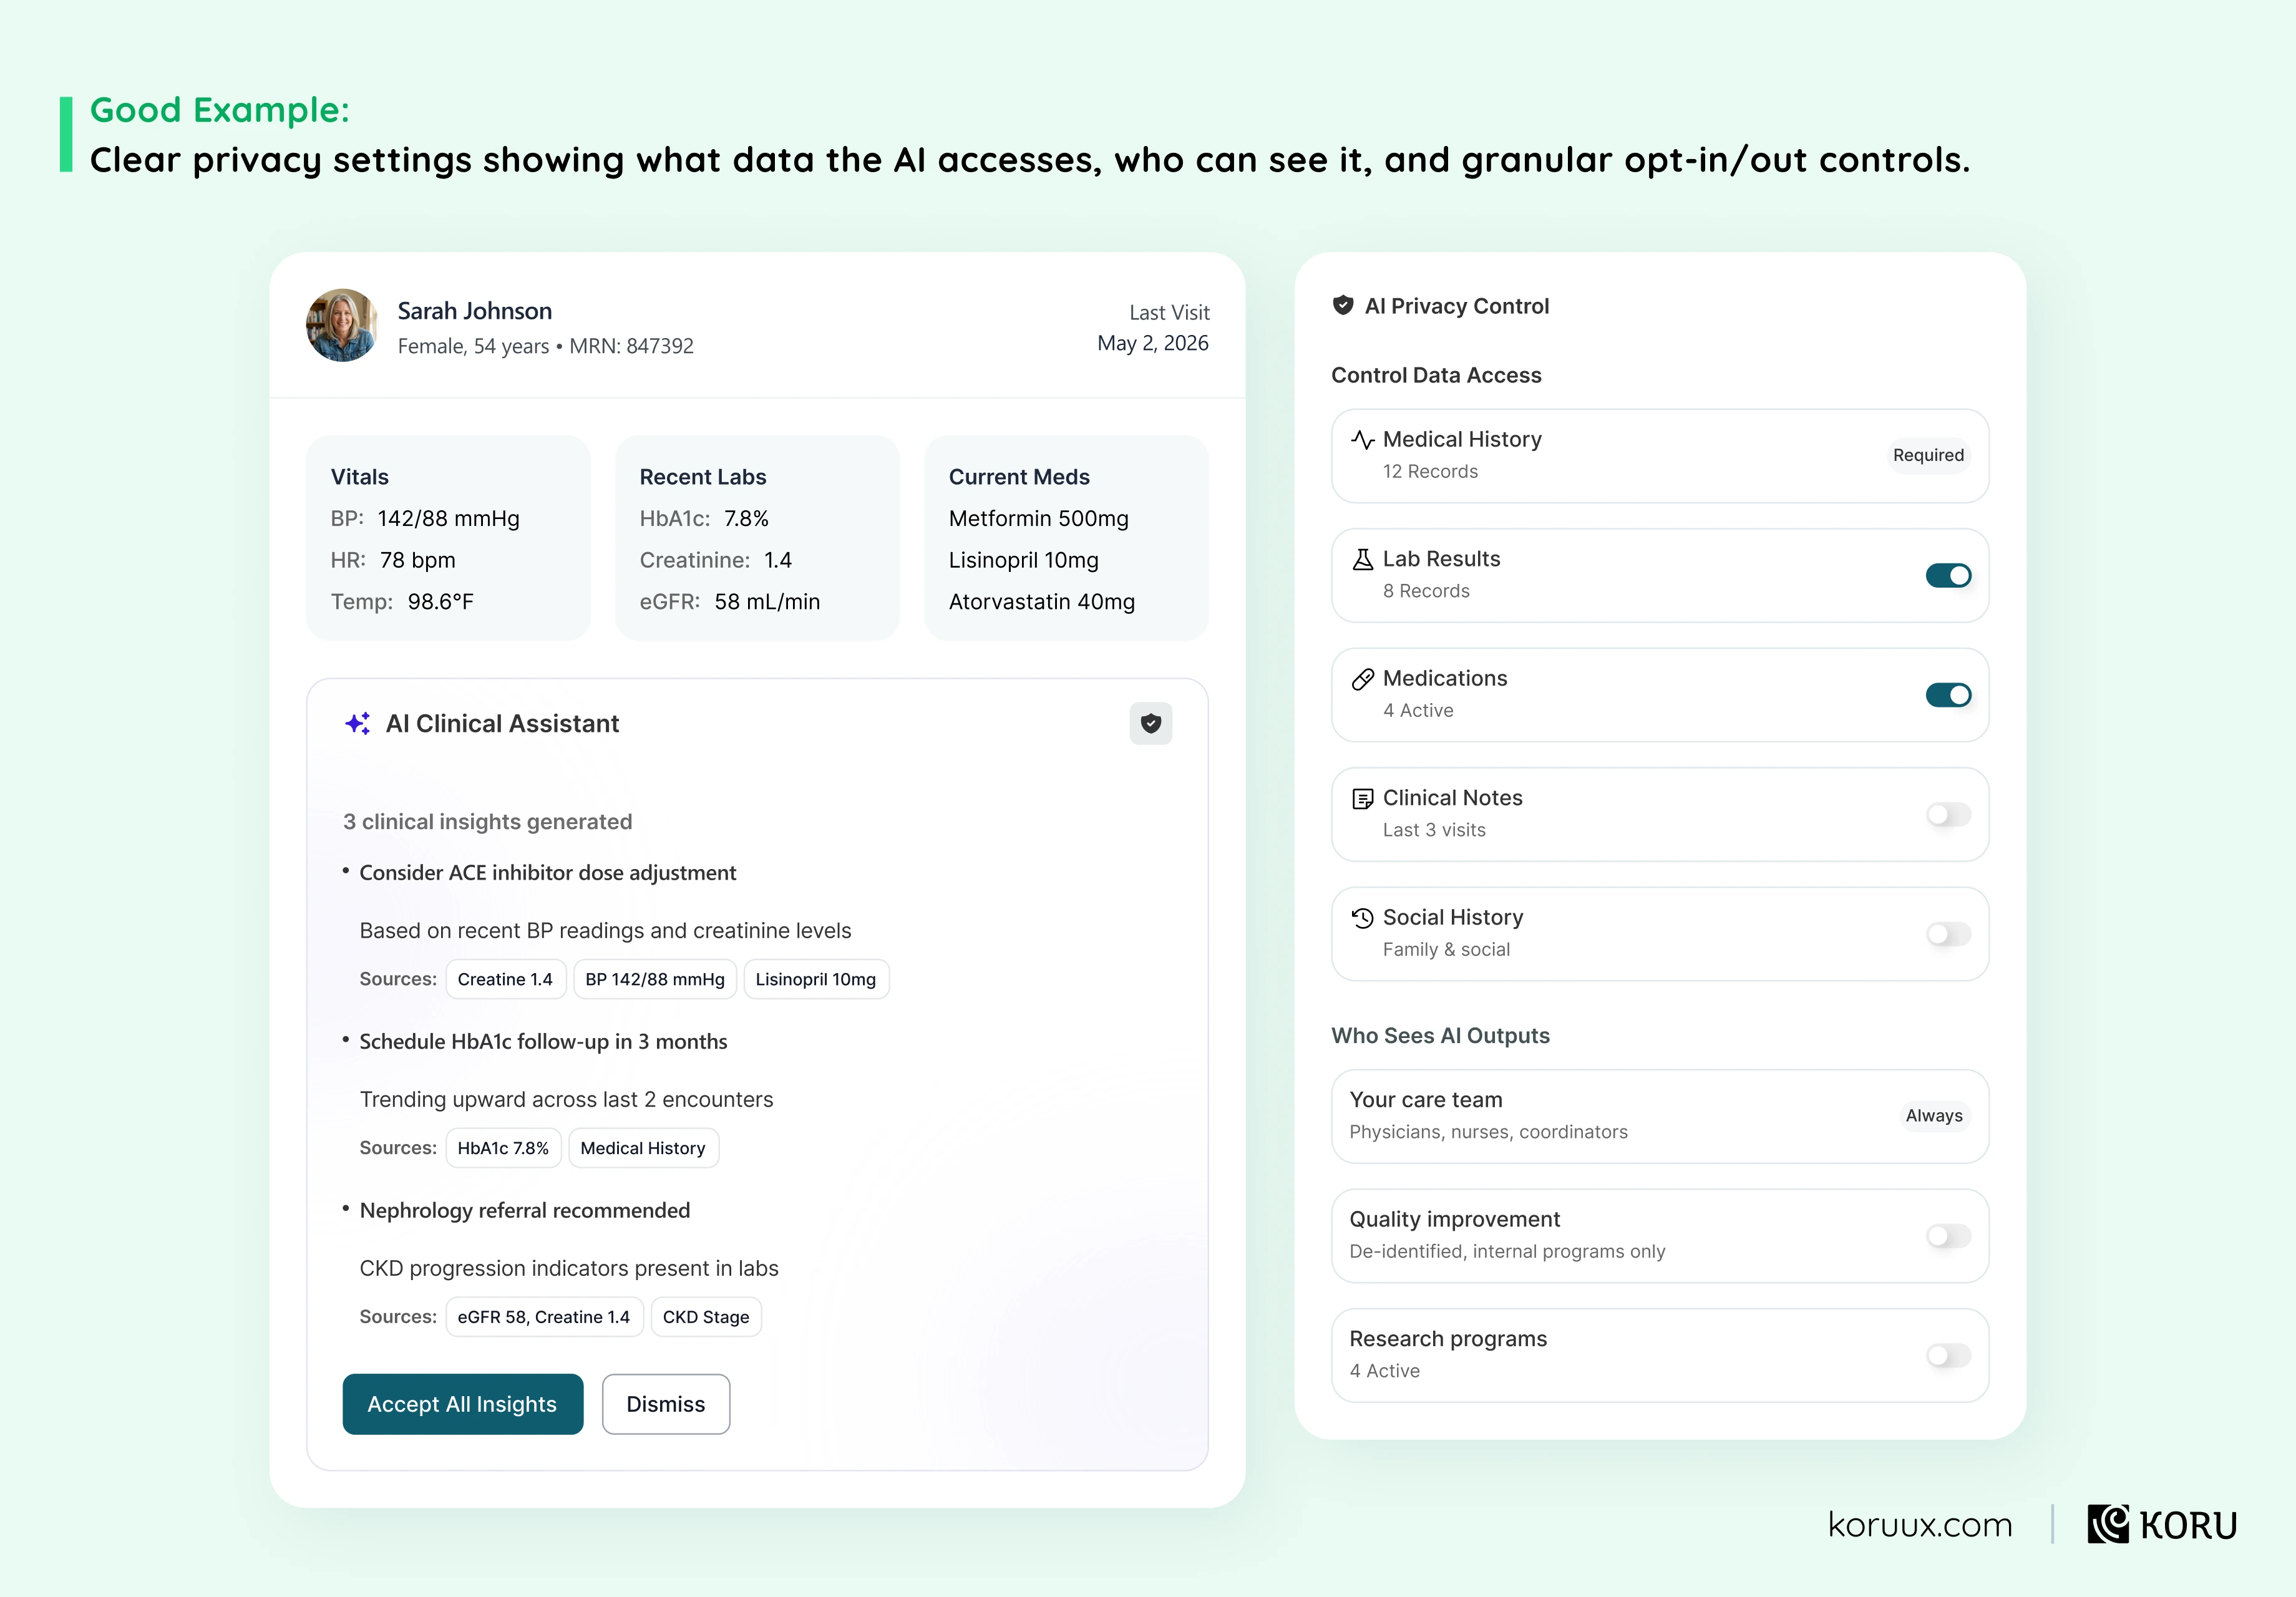Click the Quality improvement row title

[x=1455, y=1220]
